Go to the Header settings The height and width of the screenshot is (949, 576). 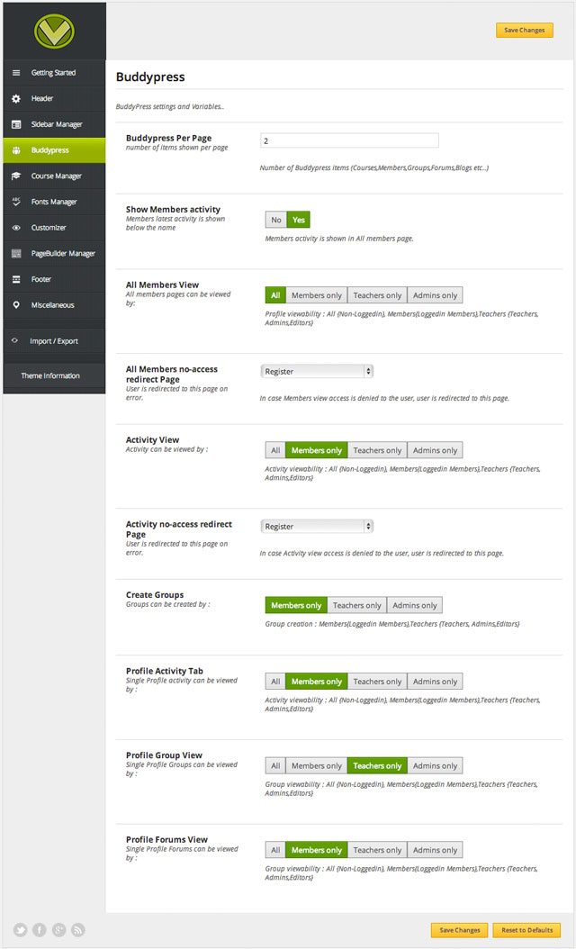[x=55, y=99]
